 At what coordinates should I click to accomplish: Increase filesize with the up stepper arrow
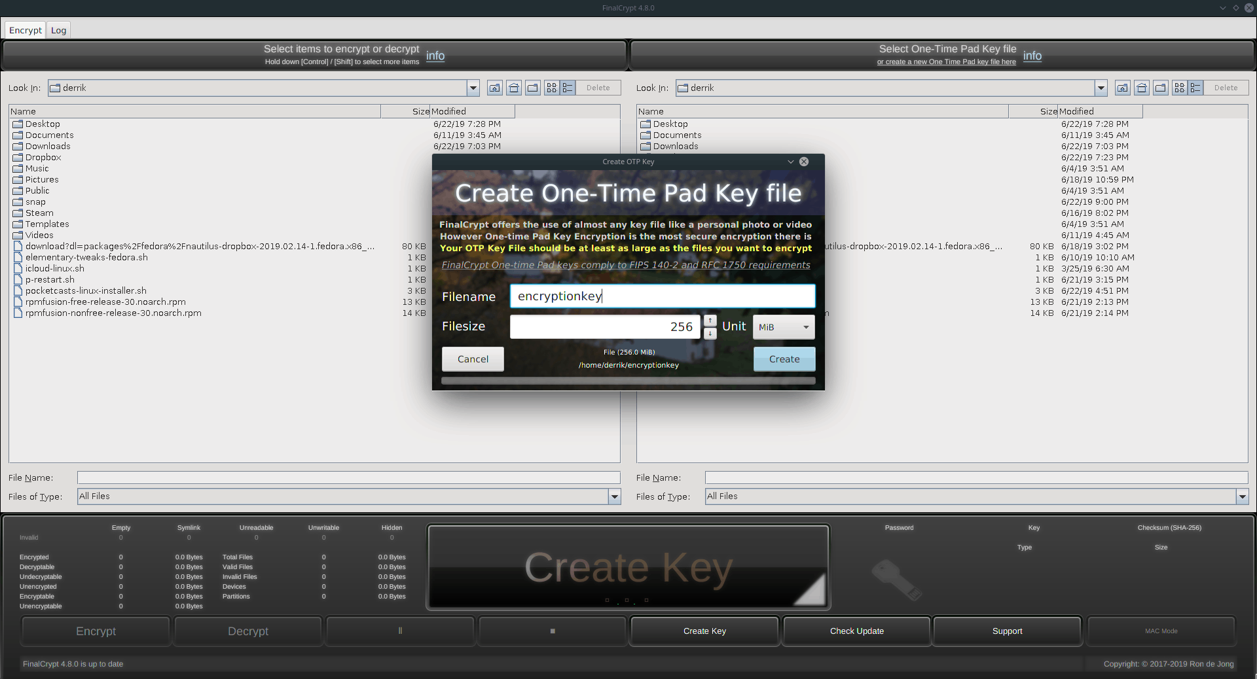coord(710,321)
